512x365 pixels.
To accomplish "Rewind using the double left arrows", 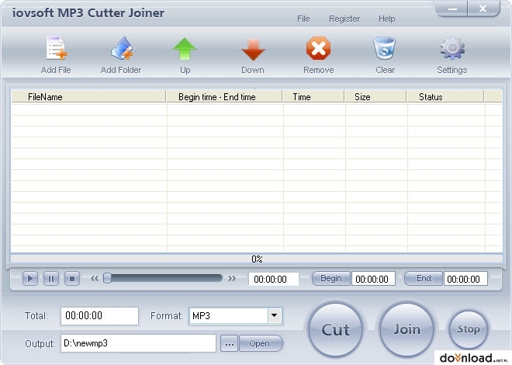I will pos(95,278).
